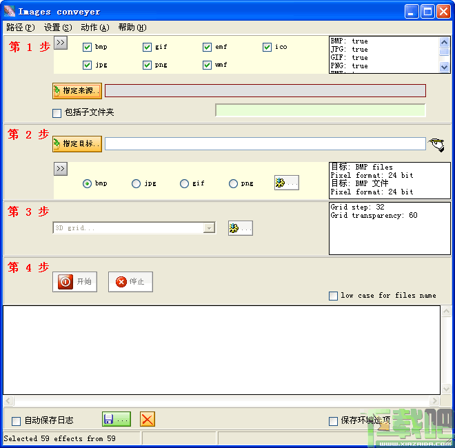Open the 动作(A) menu
Image resolution: width=455 pixels, height=448 pixels.
(95, 28)
